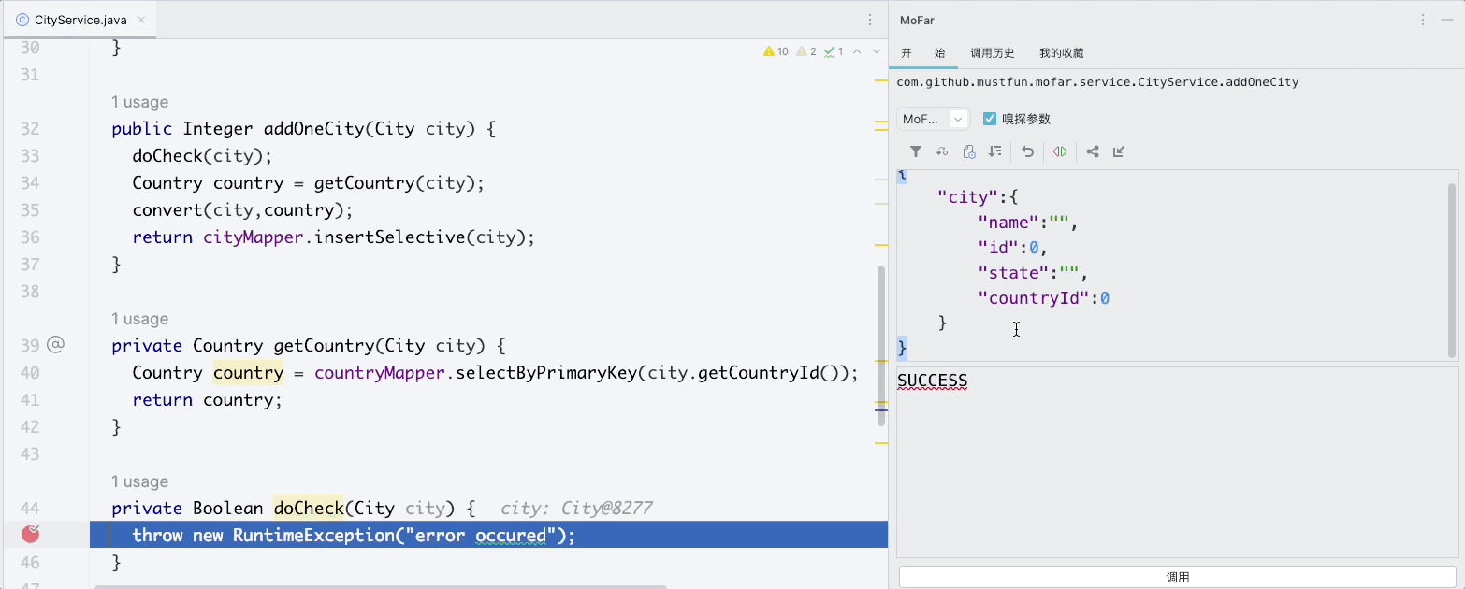Go to previous highlighted error arrow
This screenshot has height=589, width=1465.
coord(857,52)
